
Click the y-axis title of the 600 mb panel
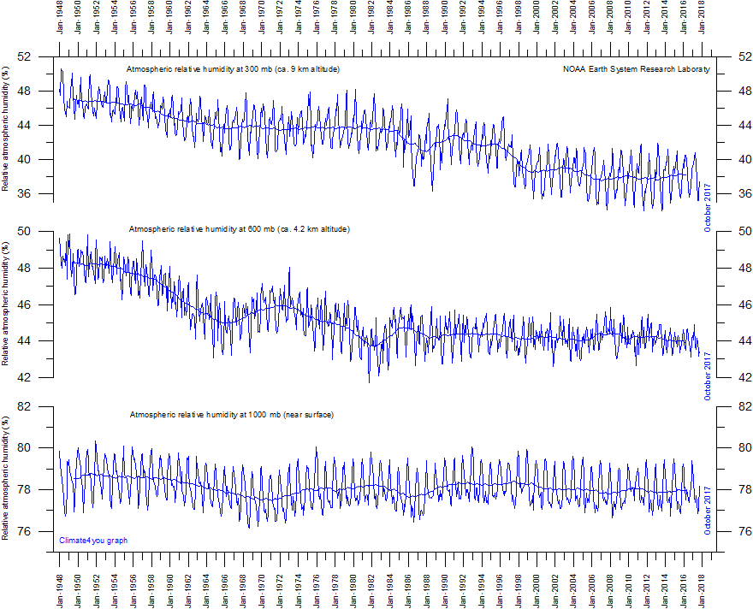5,304
